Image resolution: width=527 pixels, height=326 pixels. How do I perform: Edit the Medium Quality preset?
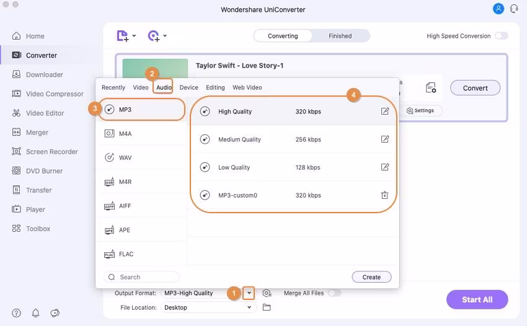(385, 139)
